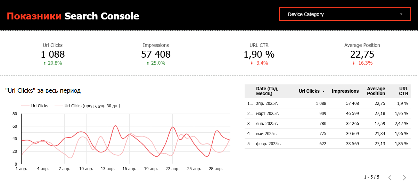Sort table by URL CTR column
Image resolution: width=418 pixels, height=190 pixels.
click(403, 91)
